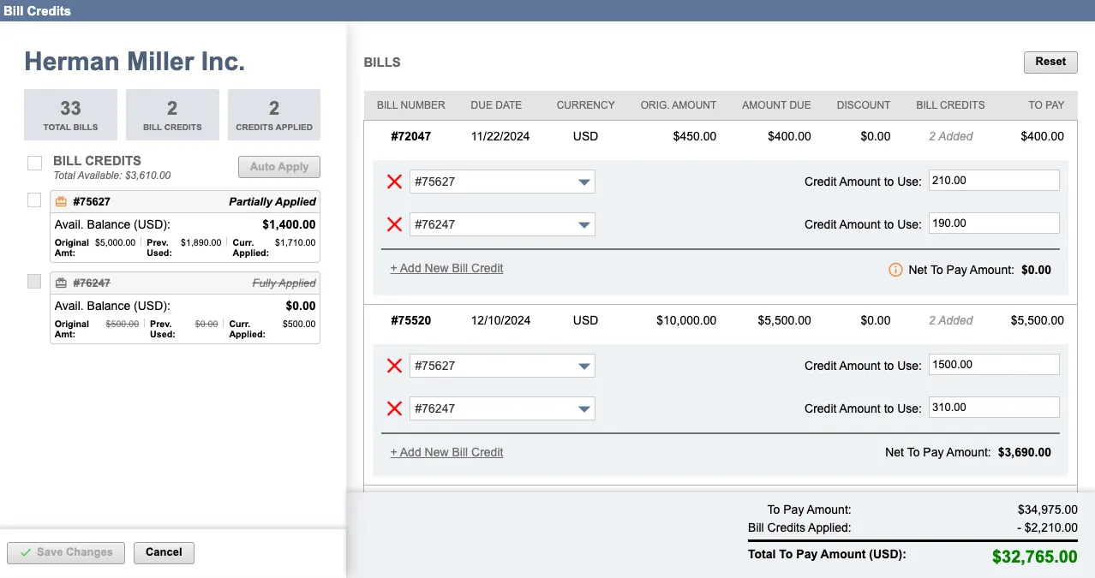Click the info icon beside Net To Pay $0.00
The image size is (1095, 578).
[x=895, y=270]
